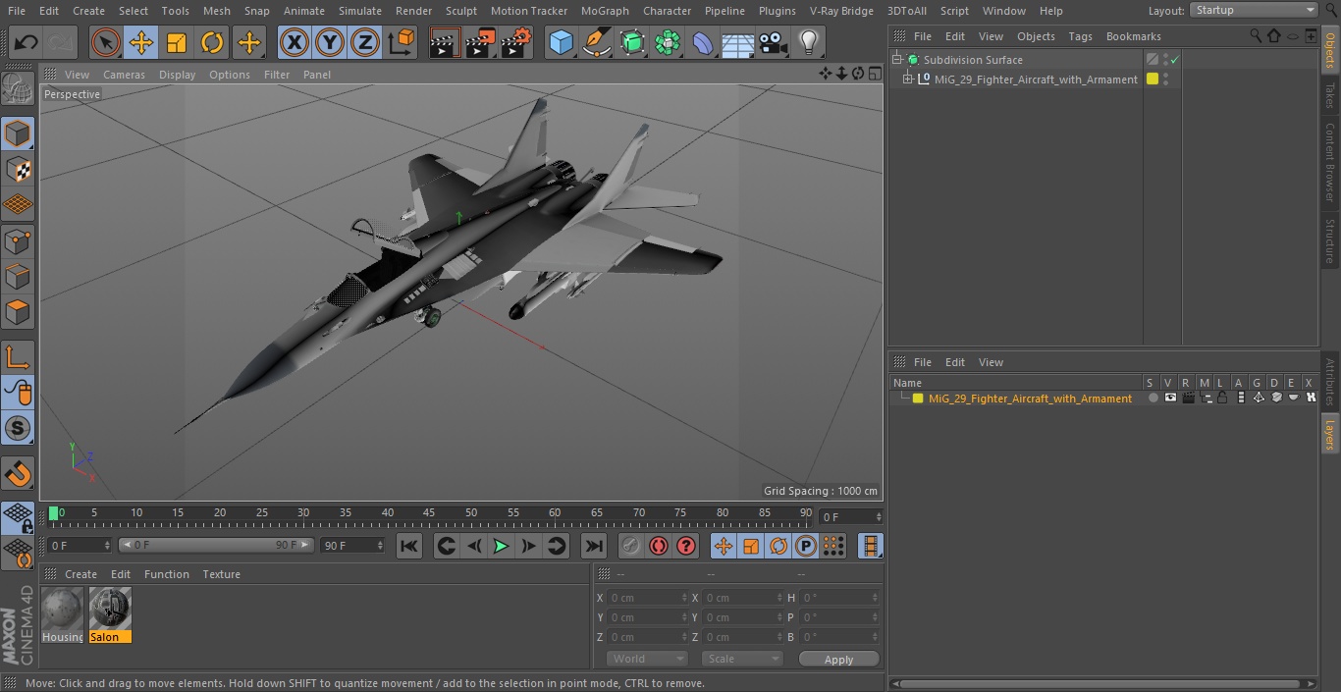Toggle Subdivision Surface enable checkmark

[1174, 60]
